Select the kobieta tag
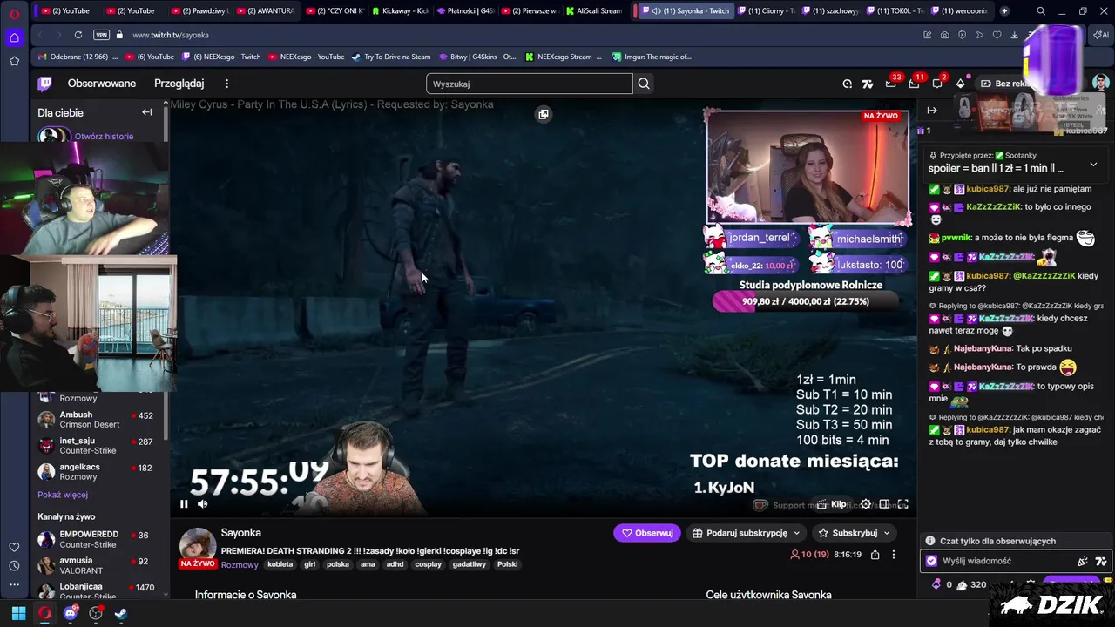This screenshot has height=627, width=1115. 280,564
